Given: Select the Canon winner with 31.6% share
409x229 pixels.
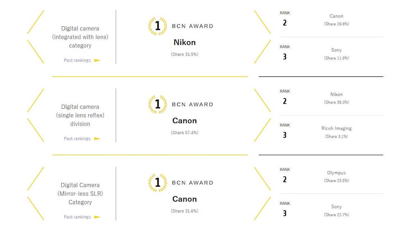Looking at the screenshot, I should click(x=184, y=199).
